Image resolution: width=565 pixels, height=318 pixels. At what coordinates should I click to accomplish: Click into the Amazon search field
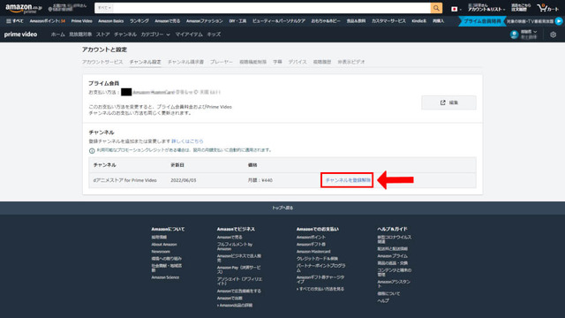pos(272,8)
